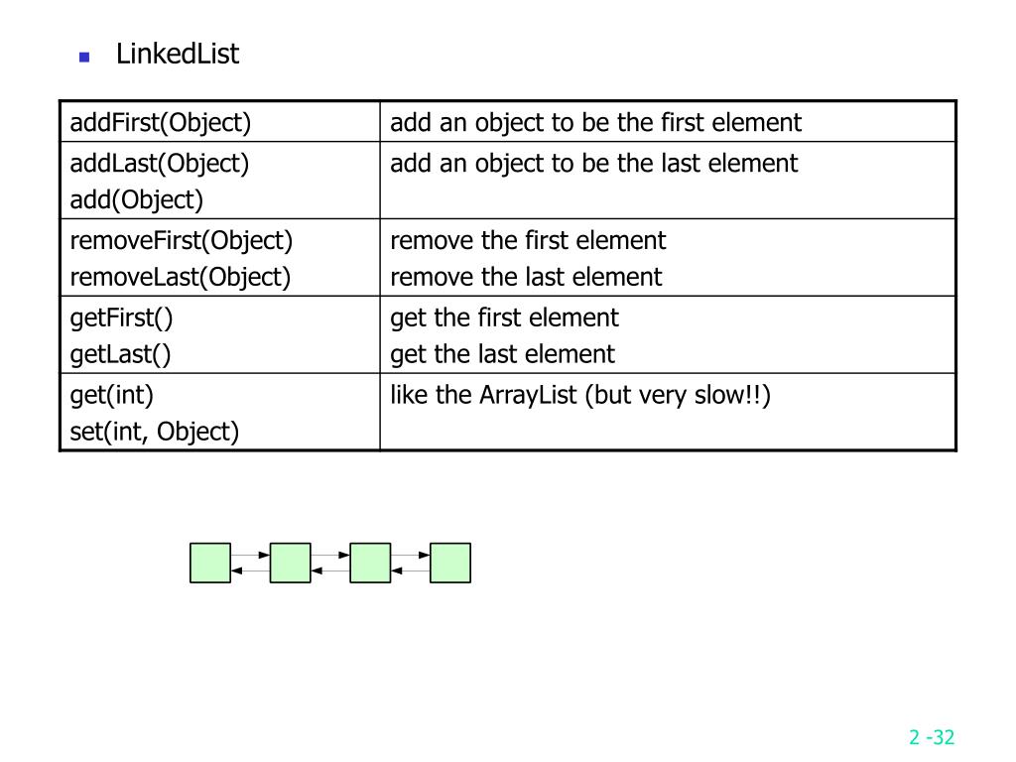Click the forward arrow between middle nodes
Screen dimensions: 1016x762
(x=330, y=555)
